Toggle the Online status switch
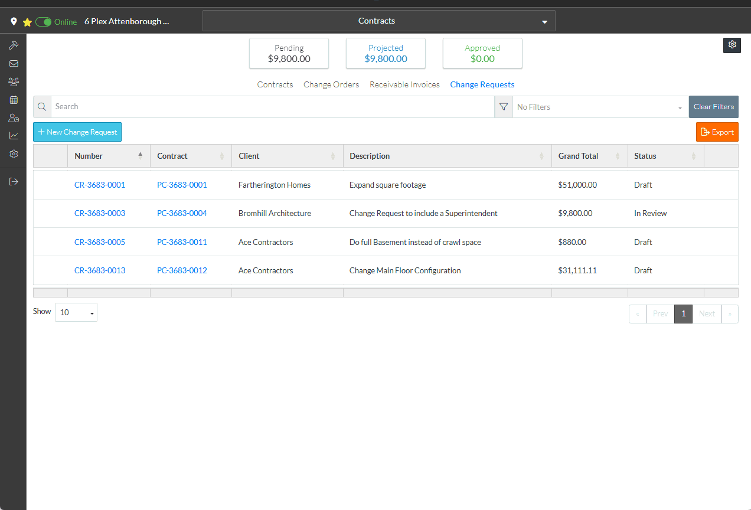The height and width of the screenshot is (510, 751). (x=44, y=22)
